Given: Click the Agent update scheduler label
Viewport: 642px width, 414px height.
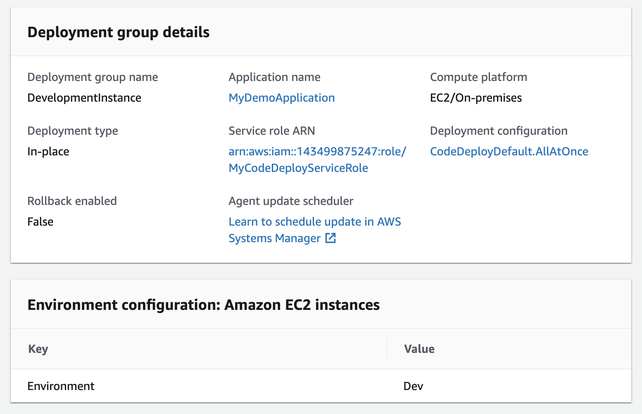Looking at the screenshot, I should click(x=291, y=201).
